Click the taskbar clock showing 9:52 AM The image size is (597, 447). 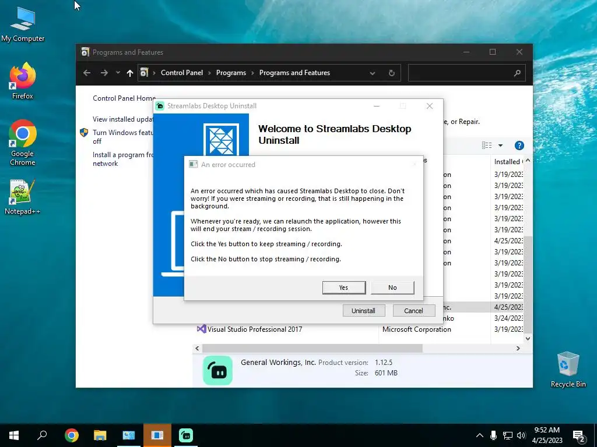(x=547, y=430)
